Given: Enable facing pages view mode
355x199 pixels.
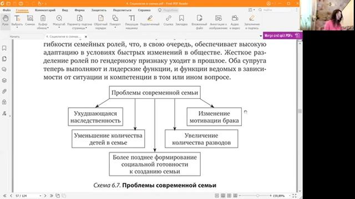Looking at the screenshot, I should [x=229, y=196].
